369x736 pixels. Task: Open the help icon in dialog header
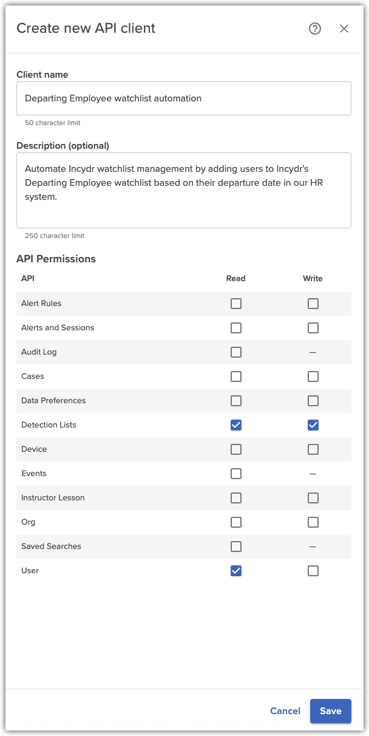pyautogui.click(x=315, y=29)
